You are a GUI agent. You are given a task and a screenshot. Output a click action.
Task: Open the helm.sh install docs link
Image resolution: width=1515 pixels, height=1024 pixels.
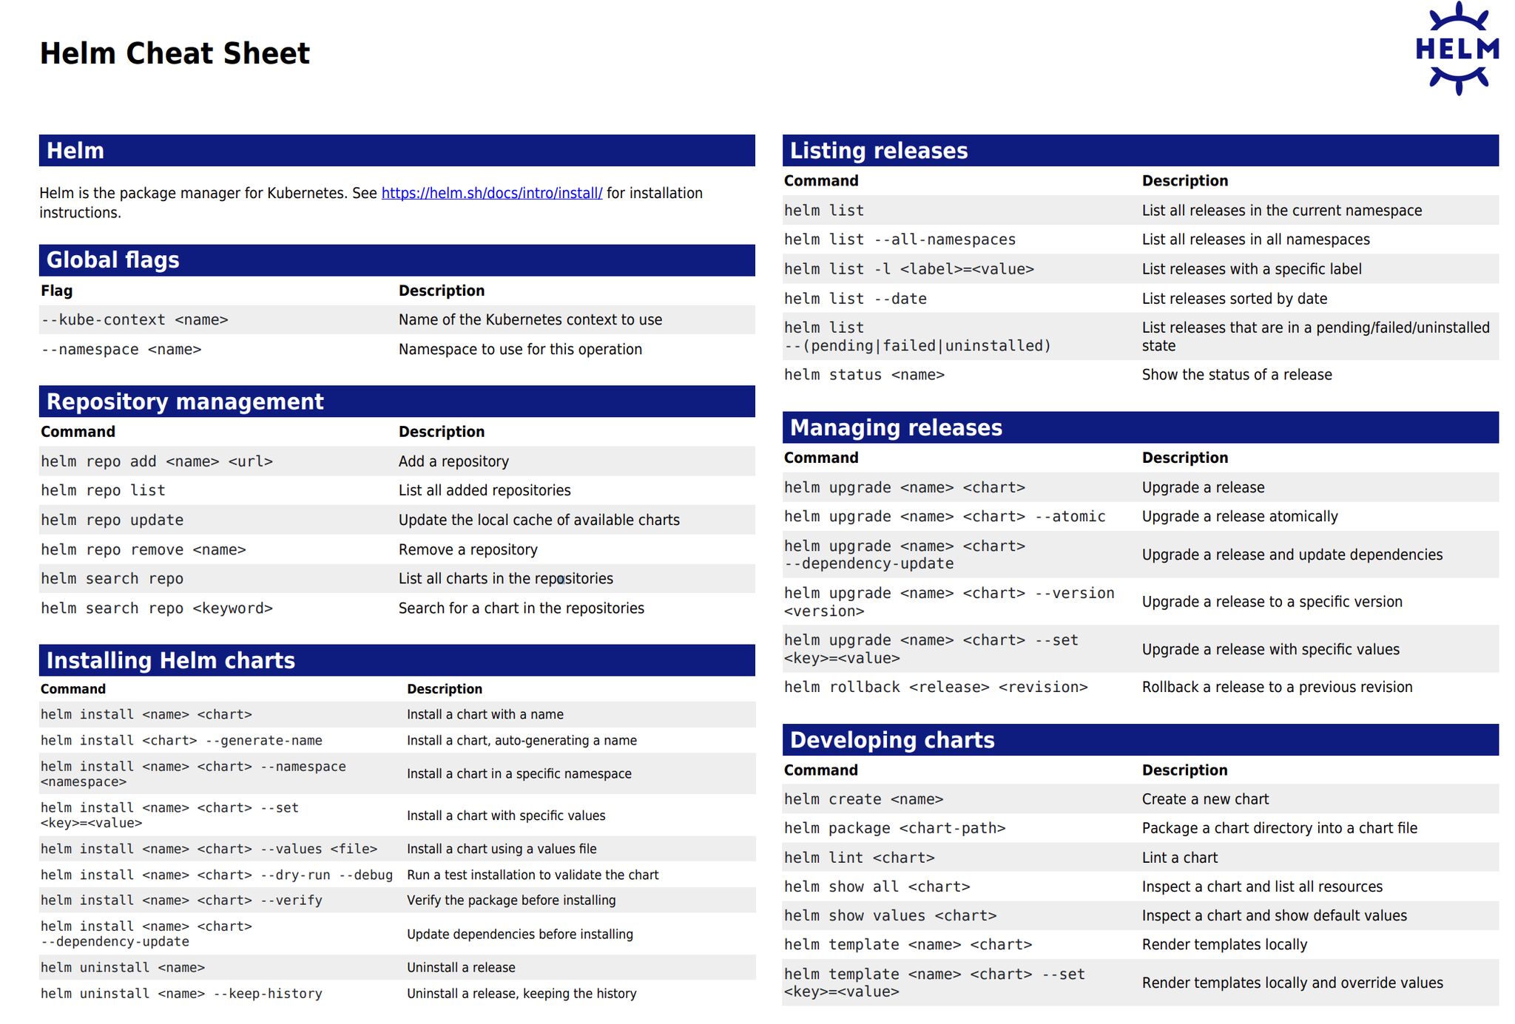492,193
